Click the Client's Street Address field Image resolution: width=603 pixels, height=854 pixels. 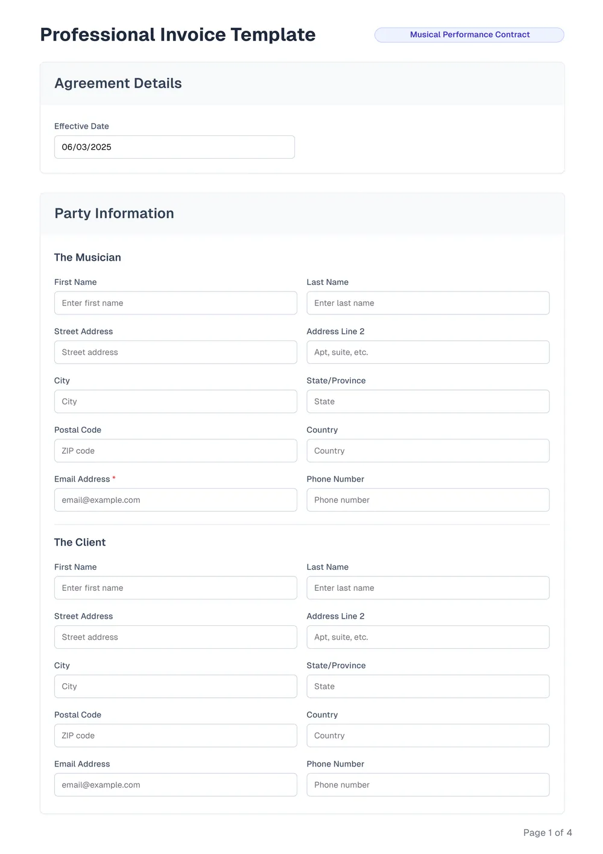[175, 637]
